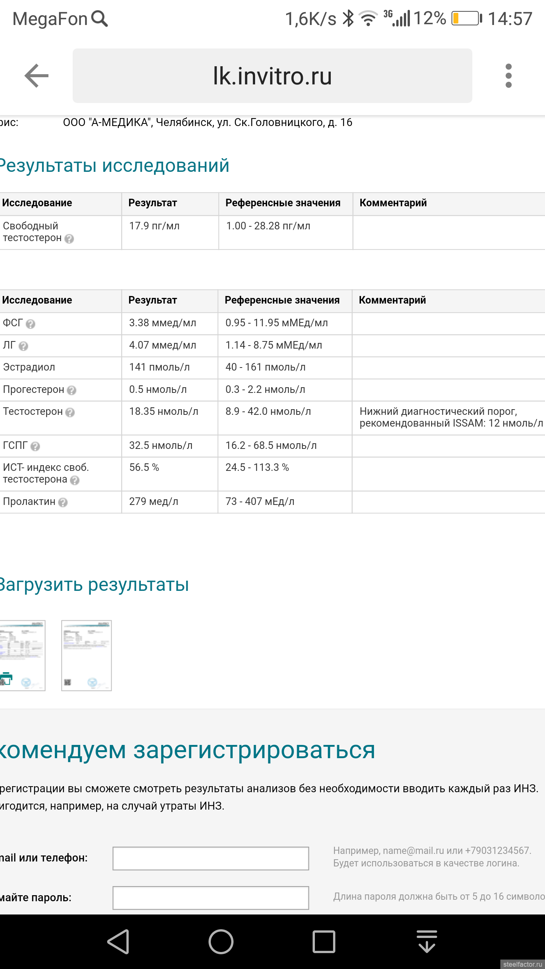
Task: Tap the Wi-Fi icon in status bar
Action: pos(368,19)
